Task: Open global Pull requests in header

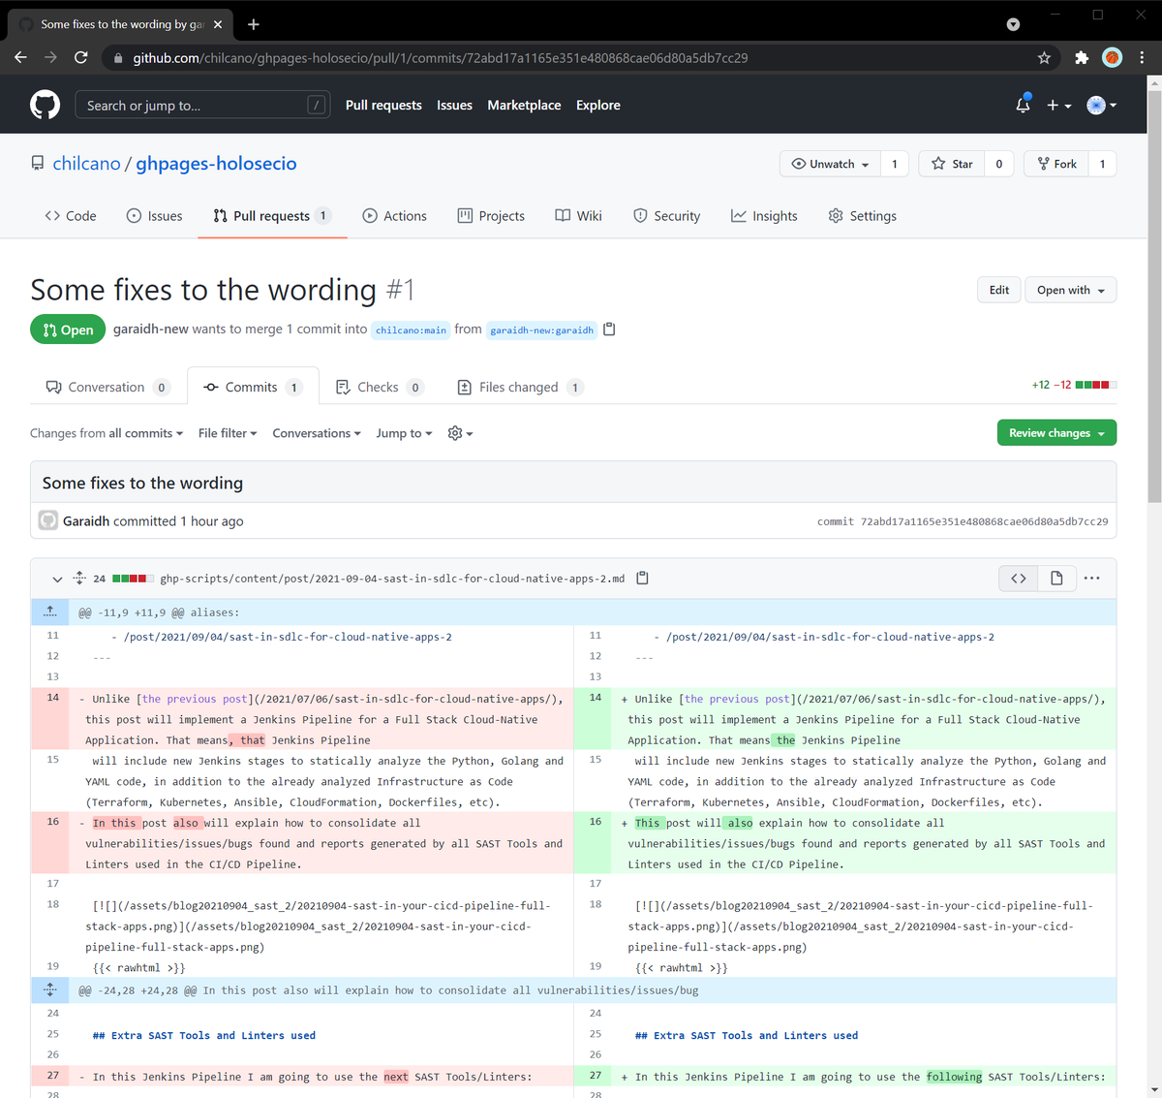Action: pos(383,105)
